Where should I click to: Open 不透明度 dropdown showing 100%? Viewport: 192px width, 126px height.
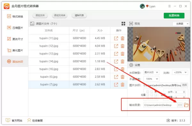coord(151,79)
